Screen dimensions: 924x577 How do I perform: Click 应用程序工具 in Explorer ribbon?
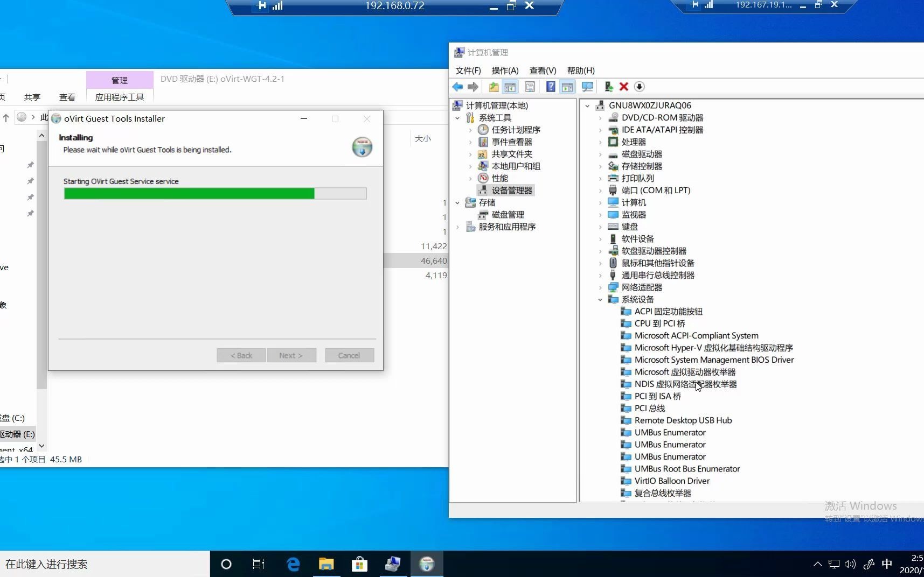pos(120,97)
